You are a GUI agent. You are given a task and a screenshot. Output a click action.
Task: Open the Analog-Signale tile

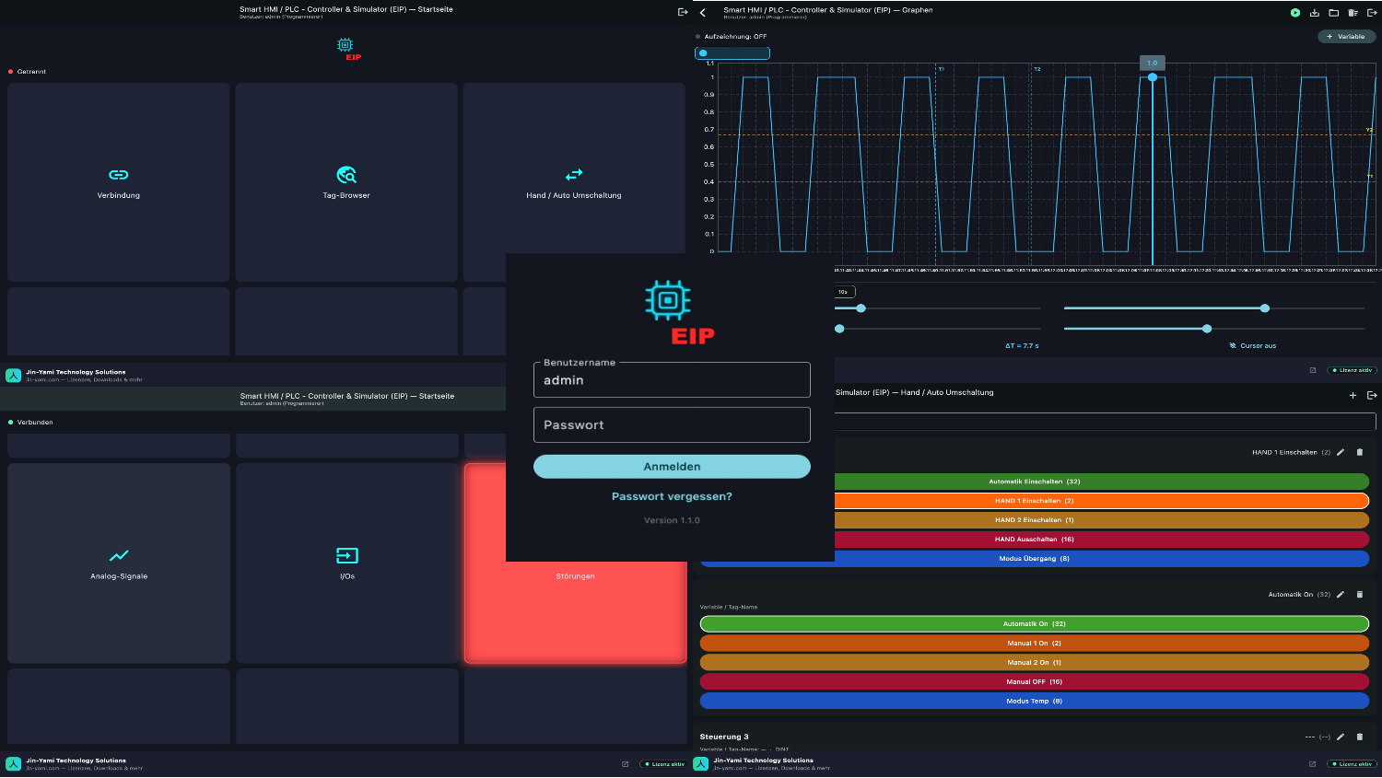119,563
